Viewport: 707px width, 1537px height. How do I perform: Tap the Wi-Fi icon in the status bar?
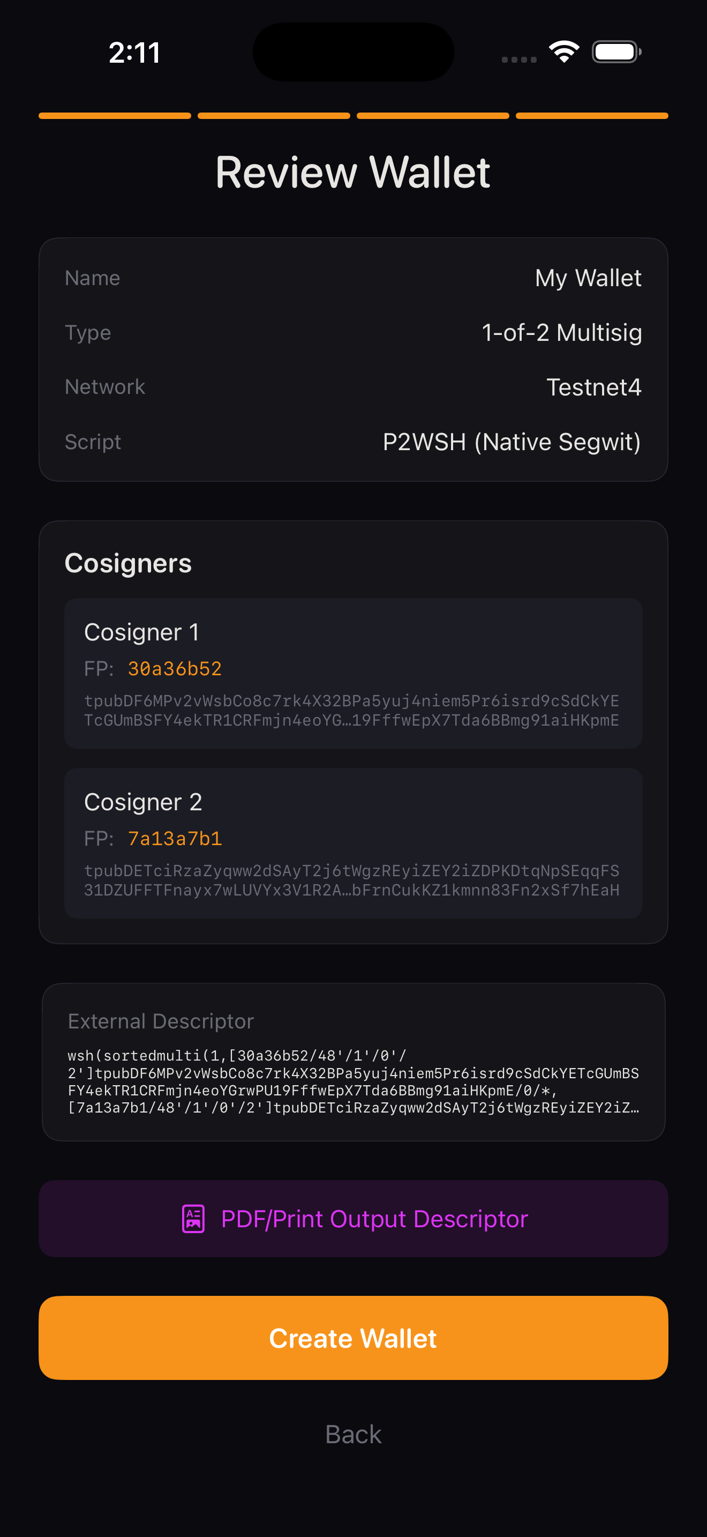click(x=563, y=52)
